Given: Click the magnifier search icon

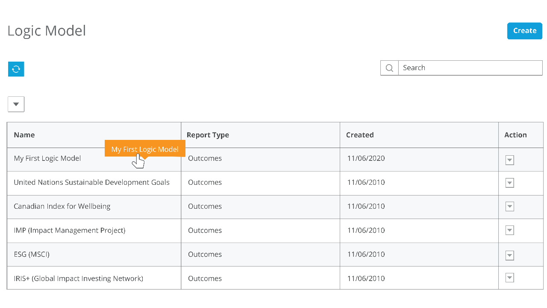Looking at the screenshot, I should coord(389,68).
